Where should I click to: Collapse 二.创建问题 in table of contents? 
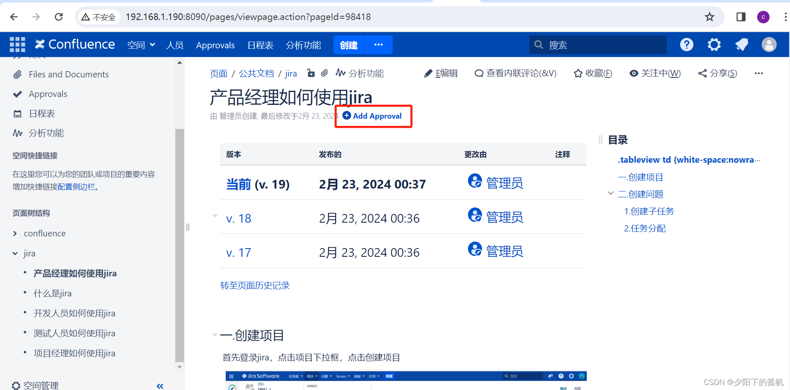click(x=611, y=194)
